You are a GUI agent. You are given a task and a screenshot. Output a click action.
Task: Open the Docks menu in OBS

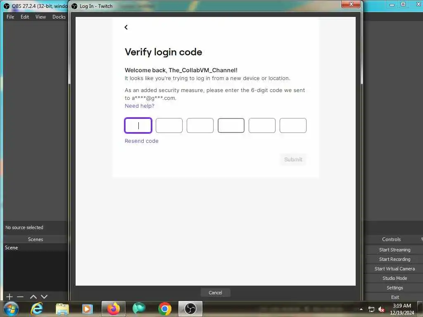tap(59, 17)
